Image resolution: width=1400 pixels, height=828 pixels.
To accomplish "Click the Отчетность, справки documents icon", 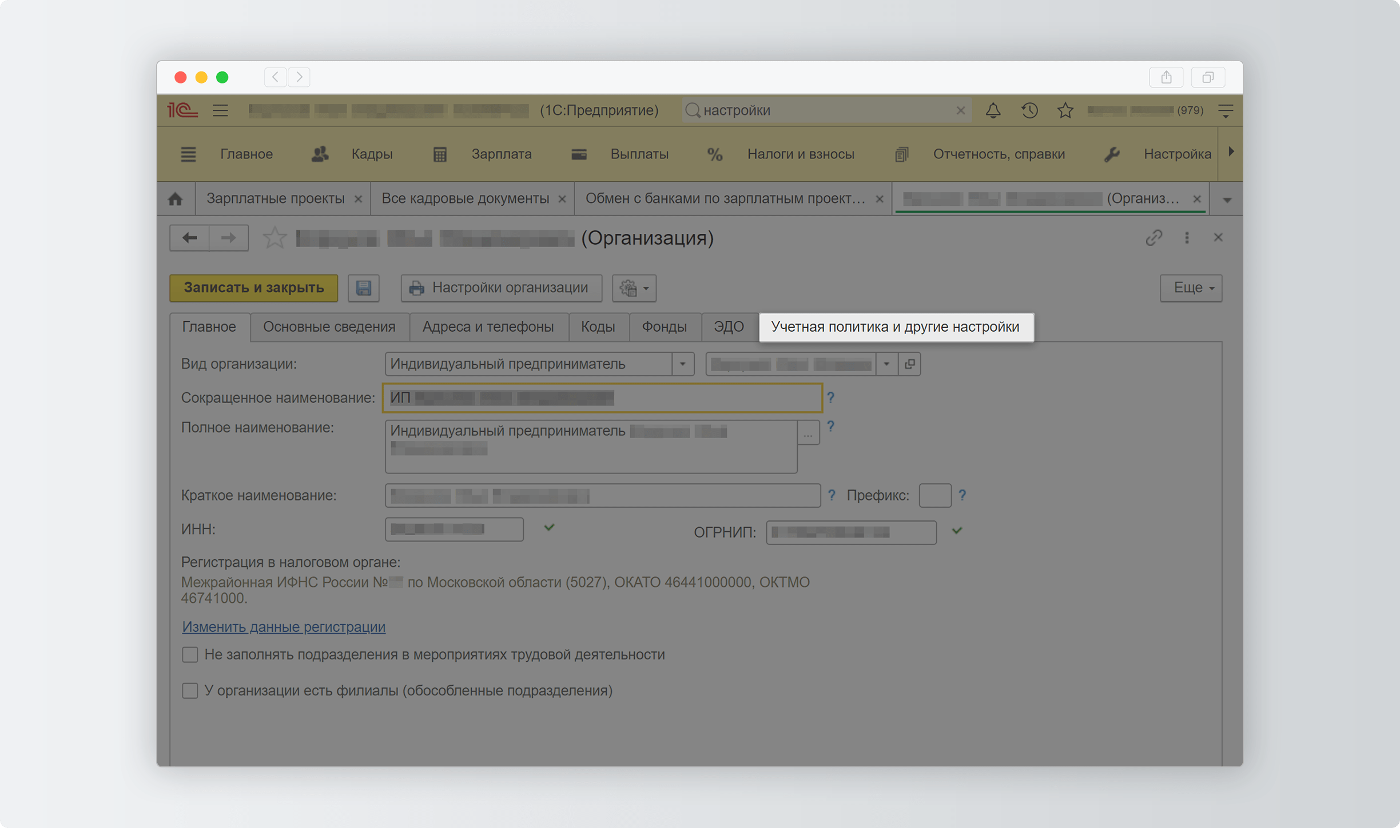I will 901,154.
